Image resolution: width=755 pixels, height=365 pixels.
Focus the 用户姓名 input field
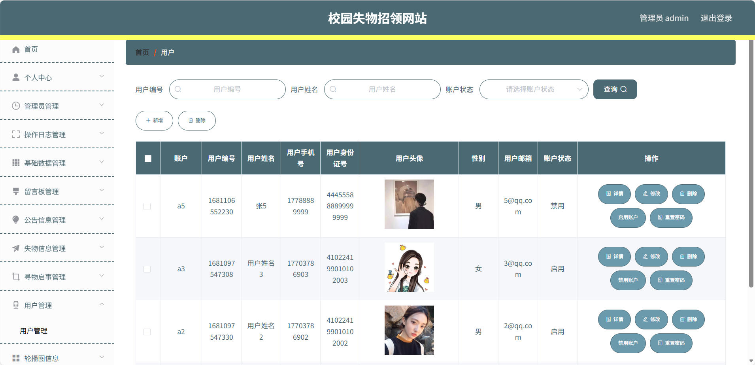point(382,89)
